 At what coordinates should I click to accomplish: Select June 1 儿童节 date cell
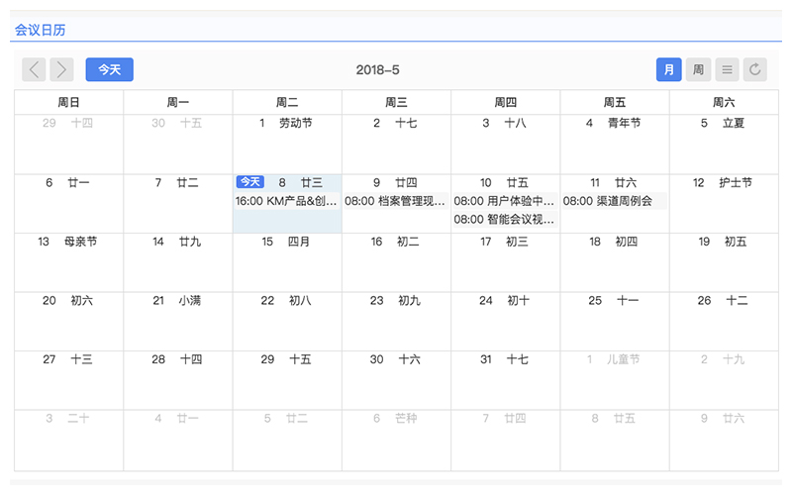tap(614, 380)
